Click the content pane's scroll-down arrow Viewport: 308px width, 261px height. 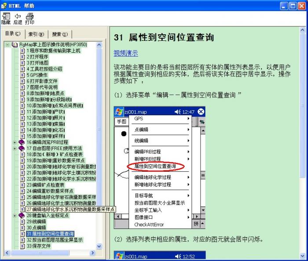click(303, 255)
